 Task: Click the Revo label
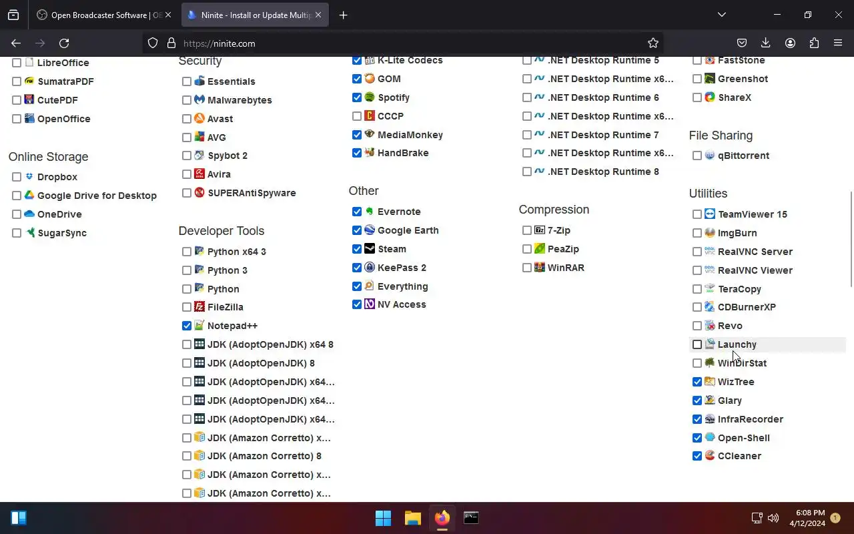[x=730, y=326]
